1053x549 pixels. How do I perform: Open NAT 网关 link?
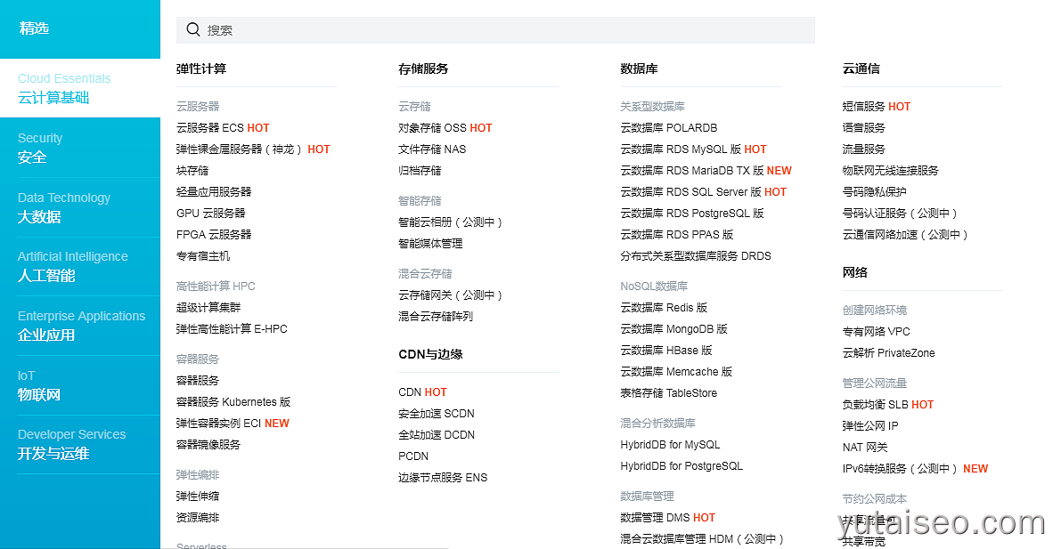pos(865,448)
